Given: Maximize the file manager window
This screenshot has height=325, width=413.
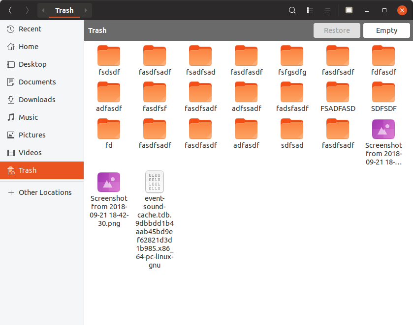Looking at the screenshot, I should coord(384,10).
